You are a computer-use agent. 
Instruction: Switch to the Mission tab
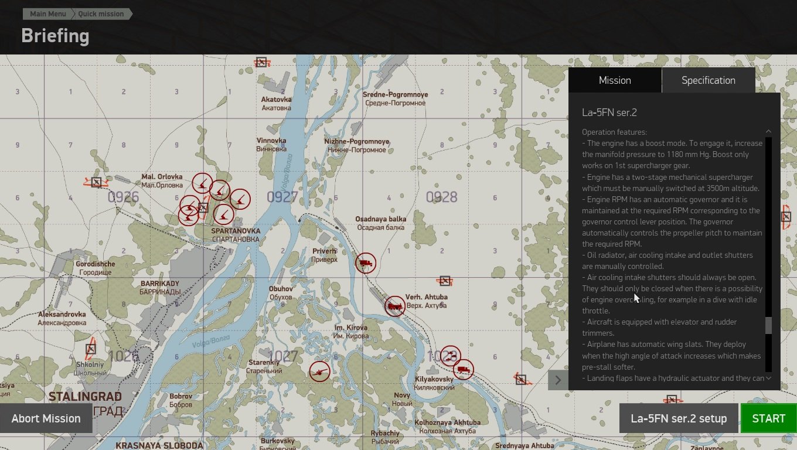(x=615, y=80)
